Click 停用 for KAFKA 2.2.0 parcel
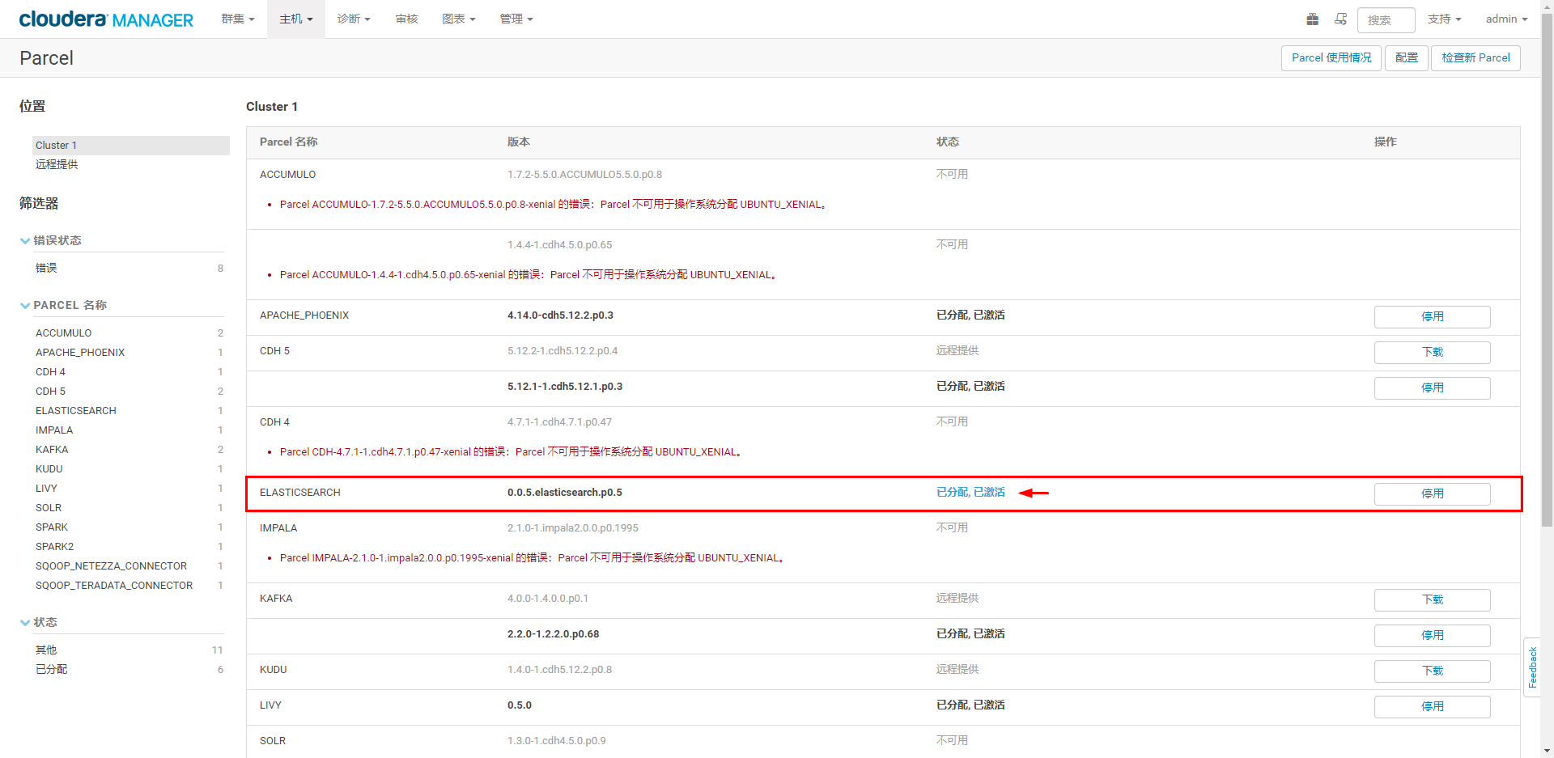1554x758 pixels. 1432,636
